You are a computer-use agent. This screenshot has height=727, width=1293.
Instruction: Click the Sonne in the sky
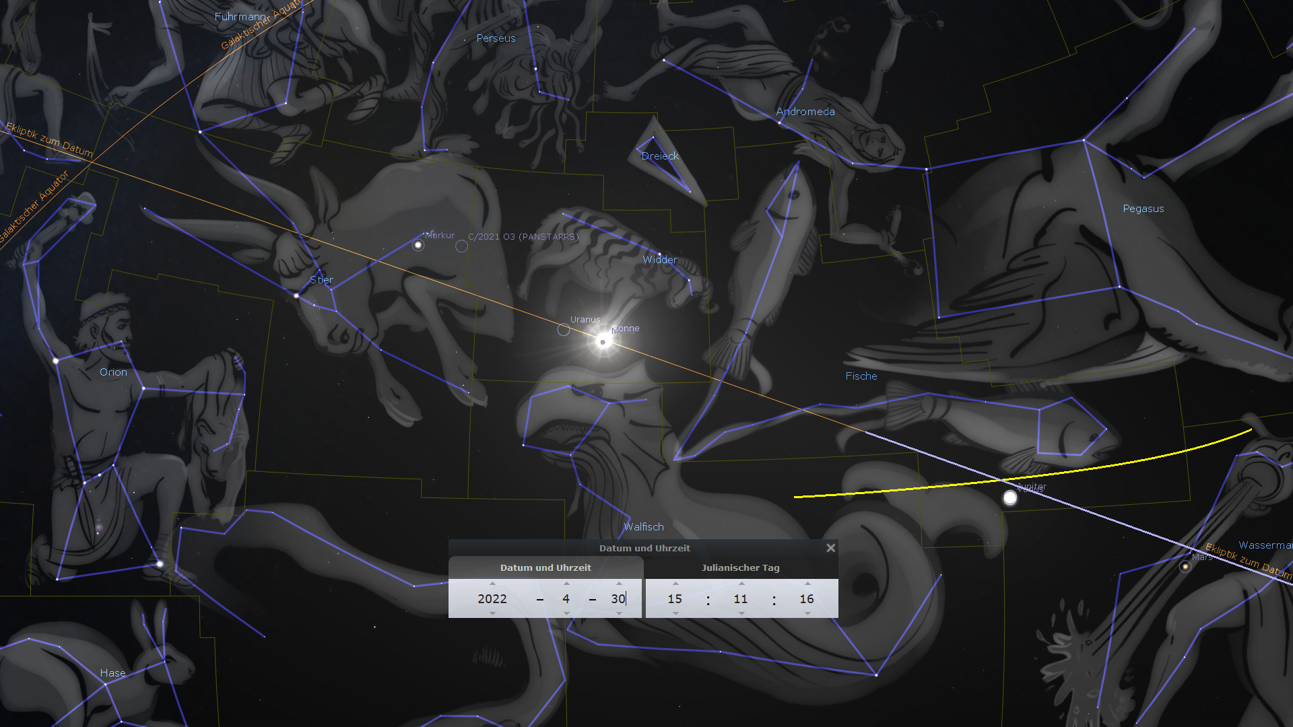tap(603, 342)
